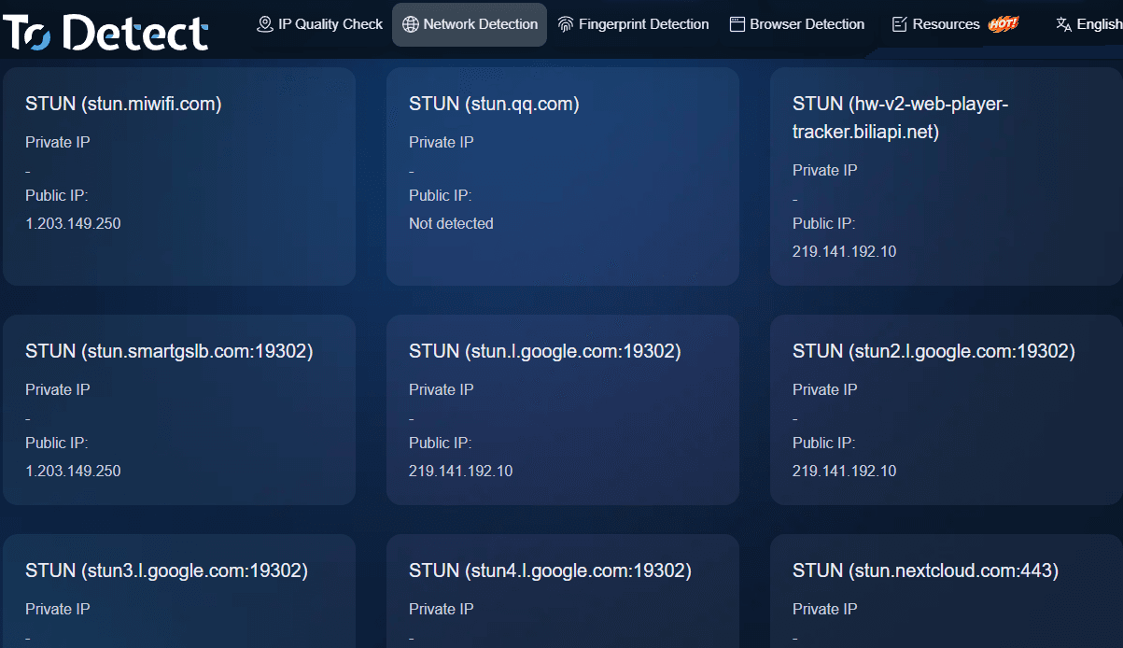The height and width of the screenshot is (648, 1123).
Task: Click public IP 1.203.149.250 in stun.miwifi.com card
Action: tap(73, 223)
